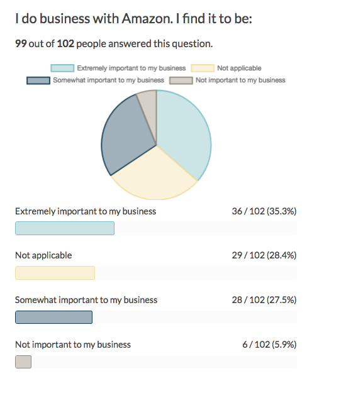This screenshot has height=393, width=363.
Task: Toggle 'Not applicable' legend label
Action: coord(239,68)
